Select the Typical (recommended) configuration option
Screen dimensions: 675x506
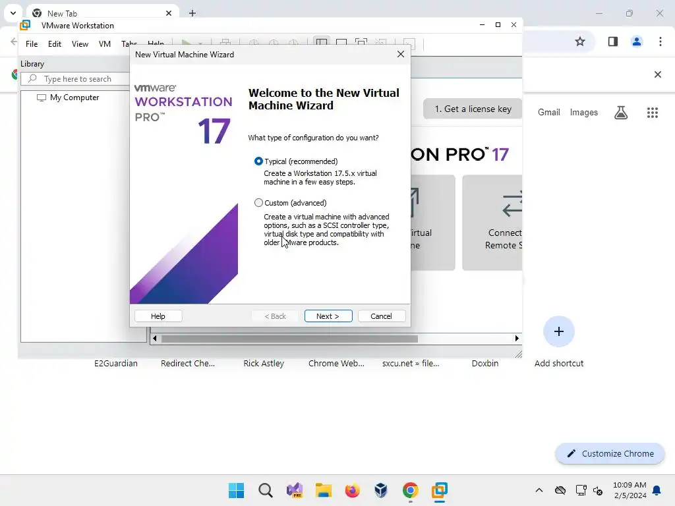point(258,161)
